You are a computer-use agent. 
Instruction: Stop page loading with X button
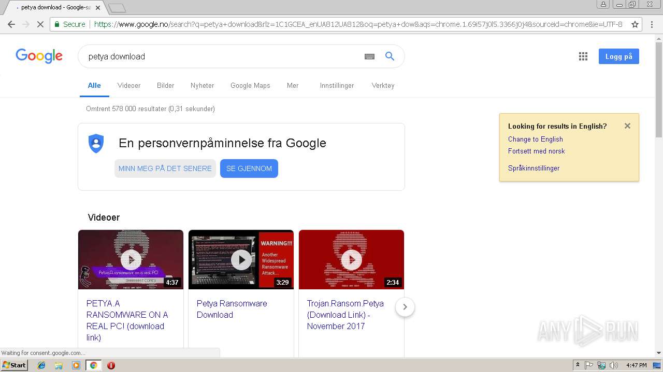point(40,24)
